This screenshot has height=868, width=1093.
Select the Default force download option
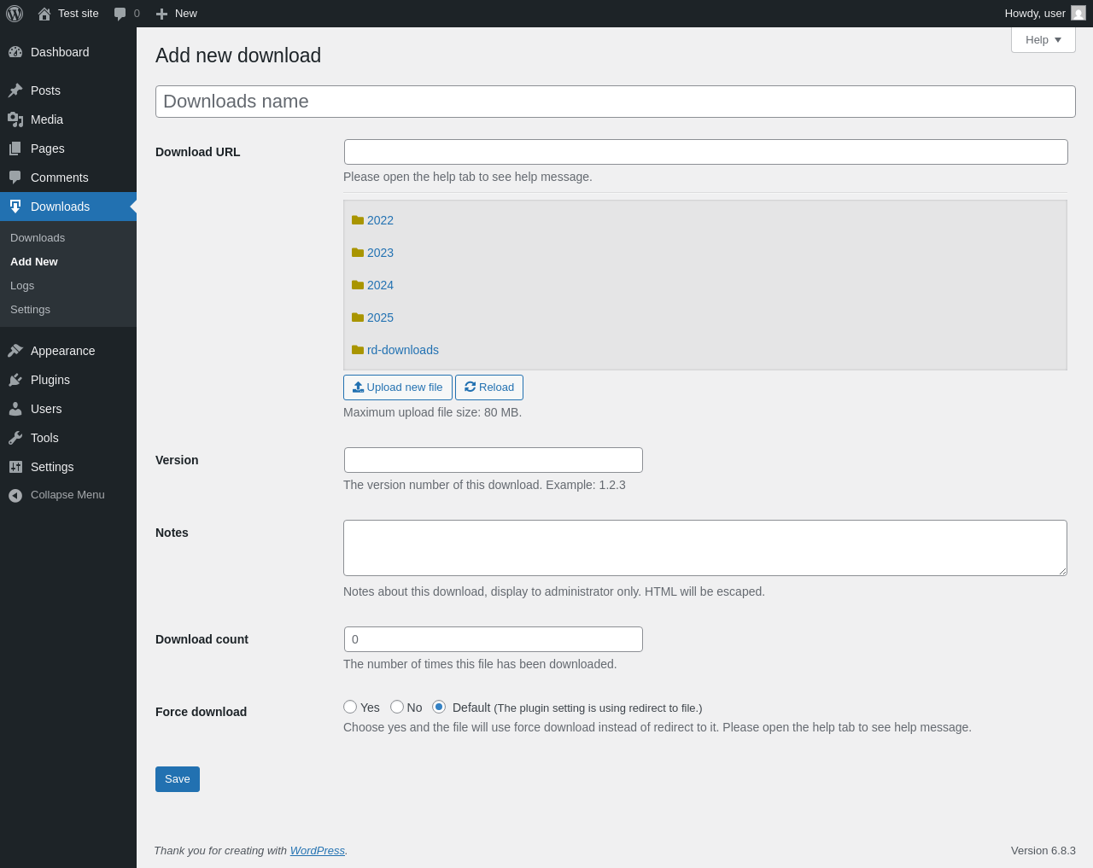tap(439, 707)
